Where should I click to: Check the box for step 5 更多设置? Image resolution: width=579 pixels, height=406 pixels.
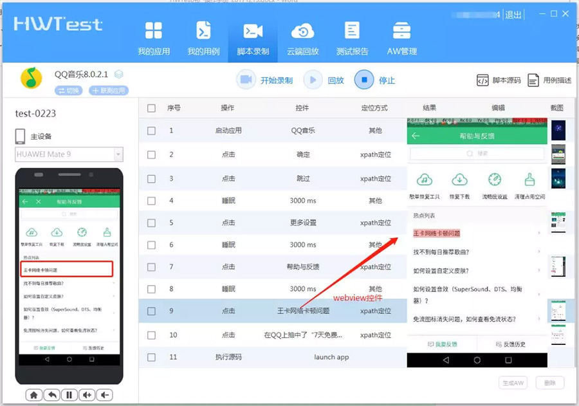coord(151,223)
